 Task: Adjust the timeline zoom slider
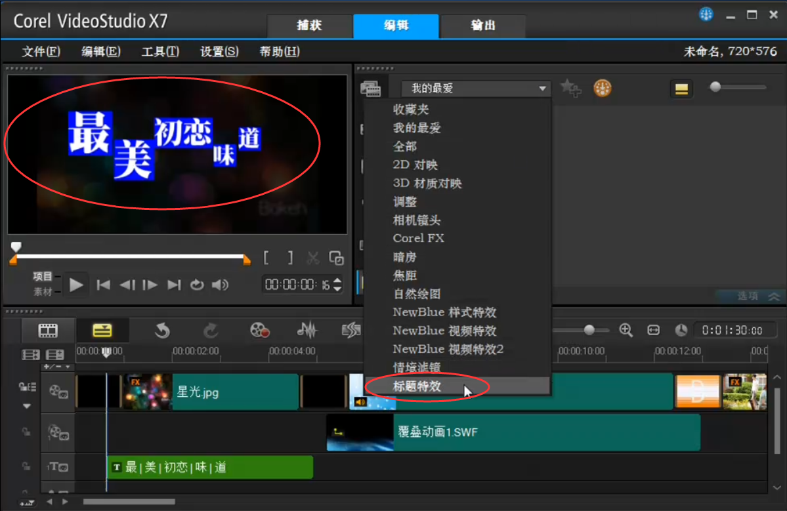[x=589, y=329]
